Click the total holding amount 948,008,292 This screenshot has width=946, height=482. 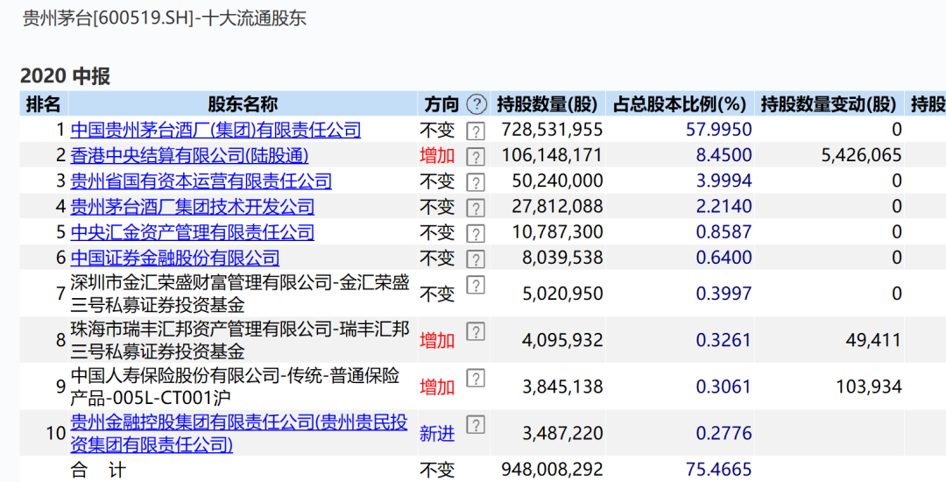coord(552,470)
